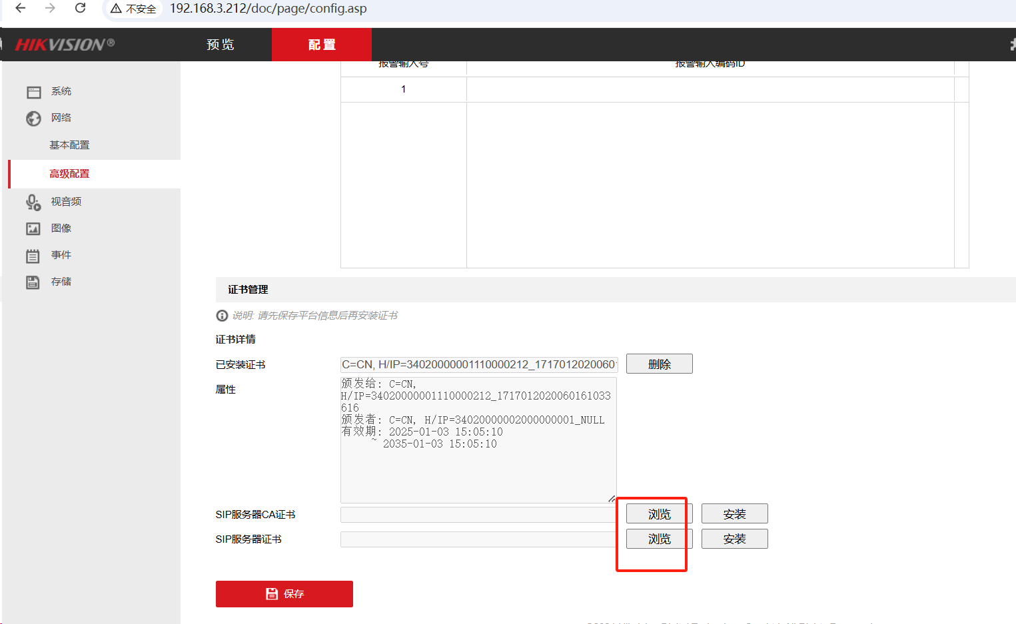Click the 视音频 sidebar icon
1016x624 pixels.
(x=67, y=201)
